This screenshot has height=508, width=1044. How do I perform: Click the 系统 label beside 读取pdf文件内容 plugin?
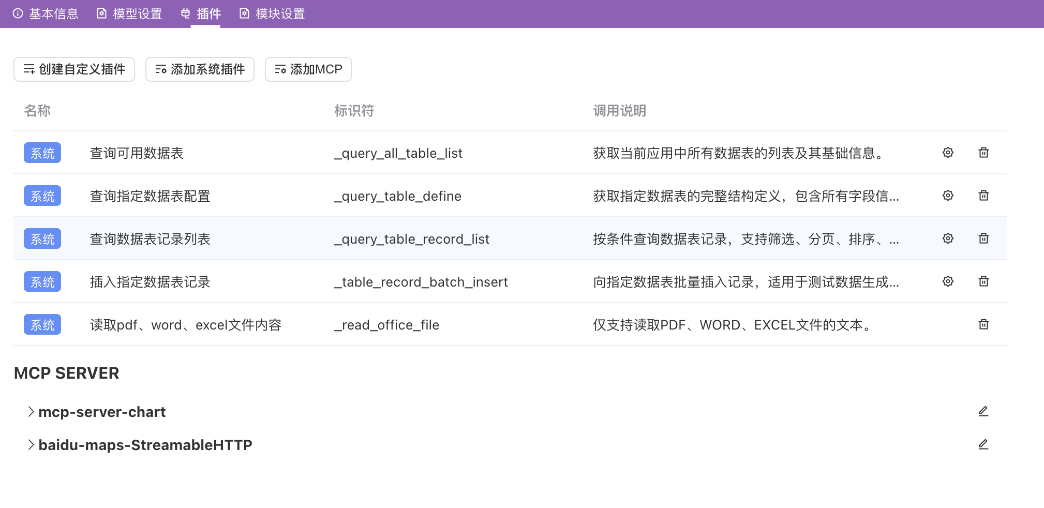42,324
